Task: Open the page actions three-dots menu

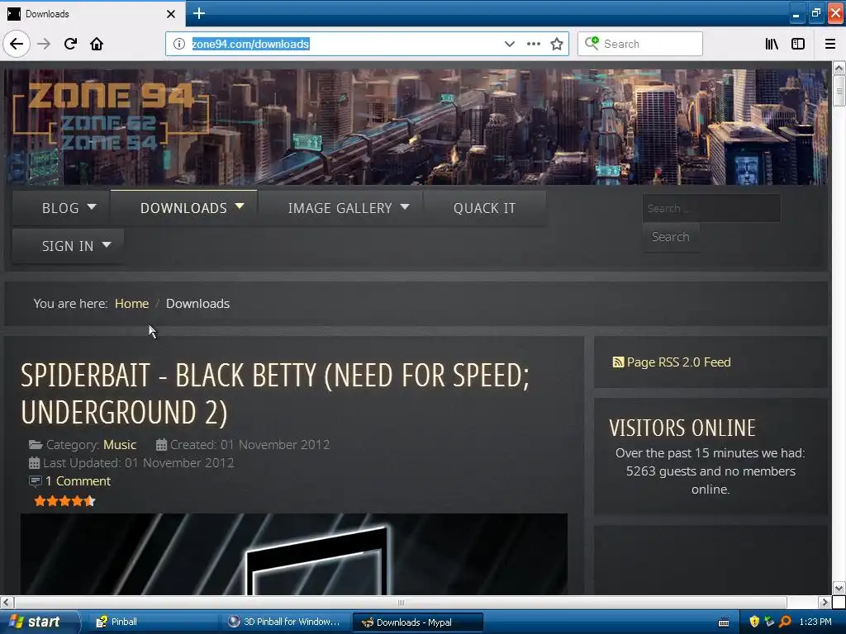Action: click(534, 44)
